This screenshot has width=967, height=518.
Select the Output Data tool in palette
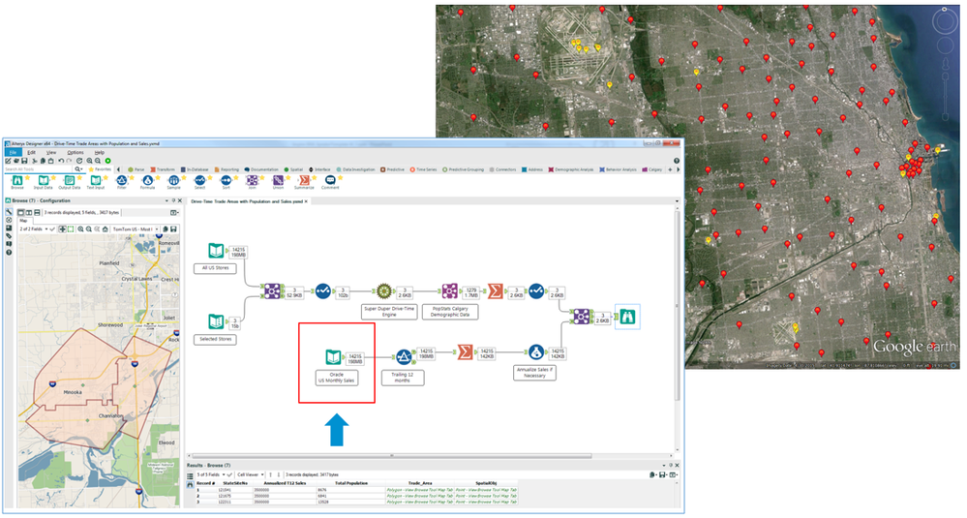coord(70,180)
